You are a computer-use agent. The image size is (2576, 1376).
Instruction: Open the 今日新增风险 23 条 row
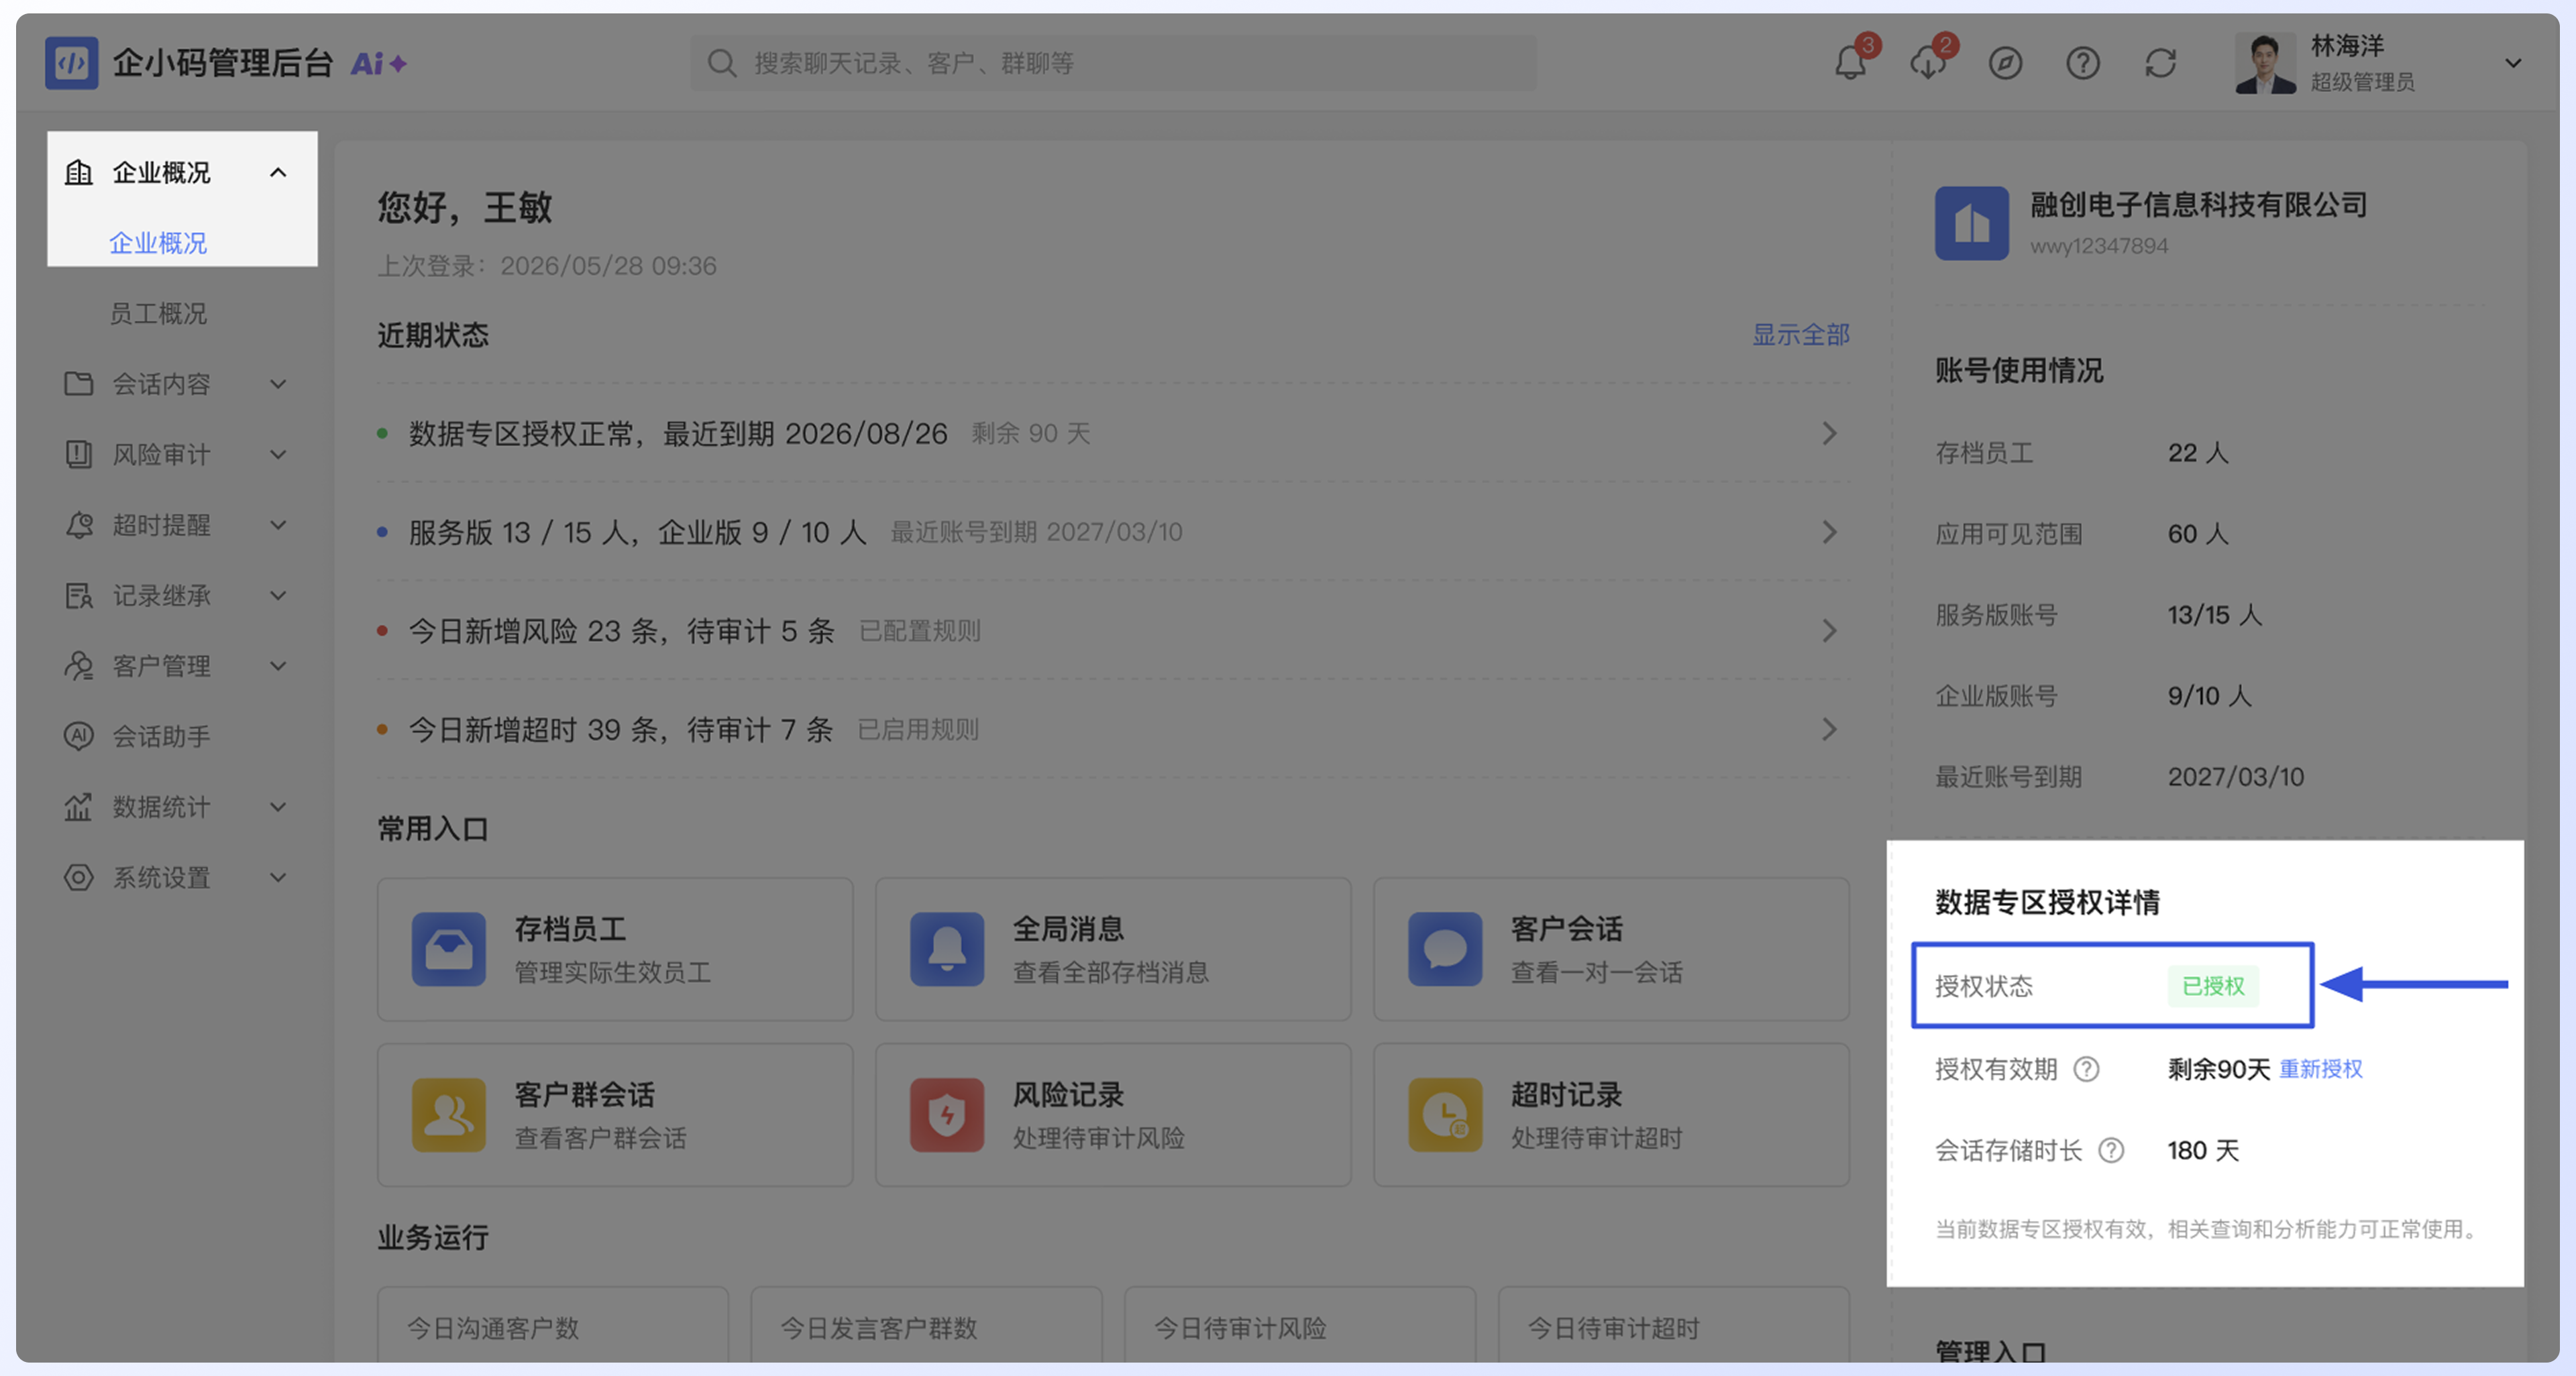[x=1113, y=630]
